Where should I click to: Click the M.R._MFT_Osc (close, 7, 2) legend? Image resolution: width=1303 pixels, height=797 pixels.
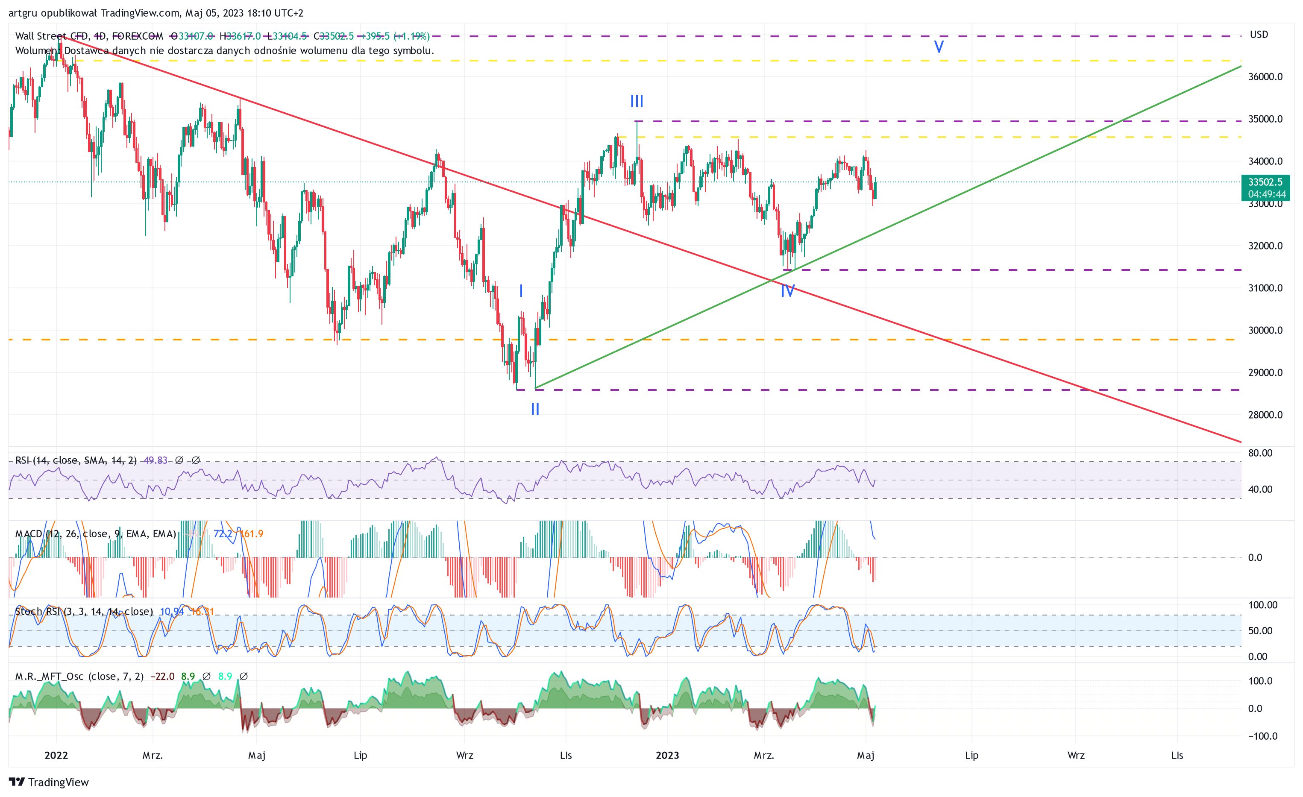[x=79, y=677]
